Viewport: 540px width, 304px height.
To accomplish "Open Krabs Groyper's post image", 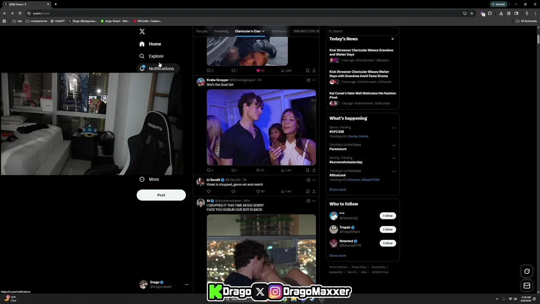I will pos(261,127).
